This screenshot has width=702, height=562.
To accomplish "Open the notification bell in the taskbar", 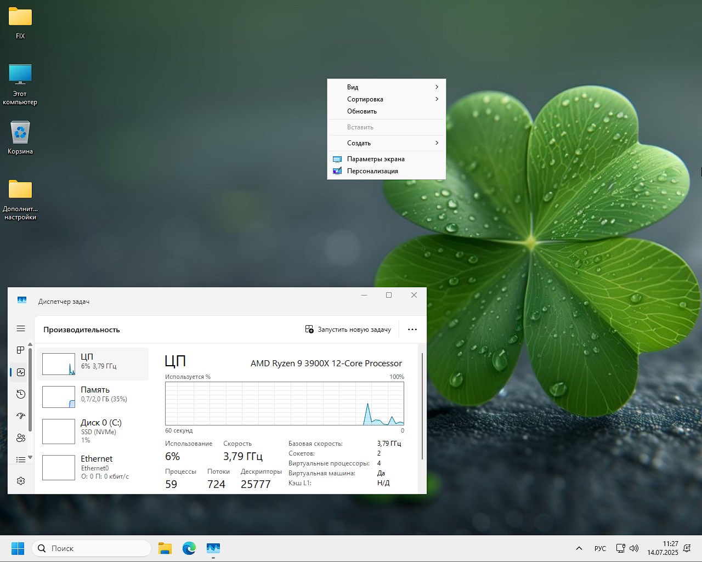I will pyautogui.click(x=687, y=548).
